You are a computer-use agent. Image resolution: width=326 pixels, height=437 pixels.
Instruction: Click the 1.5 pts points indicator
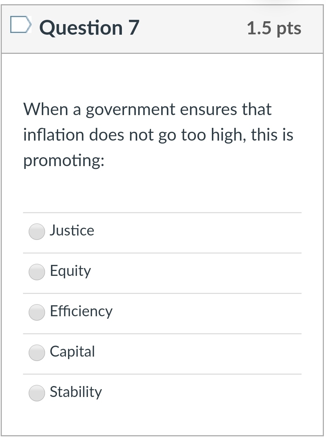[x=274, y=28]
